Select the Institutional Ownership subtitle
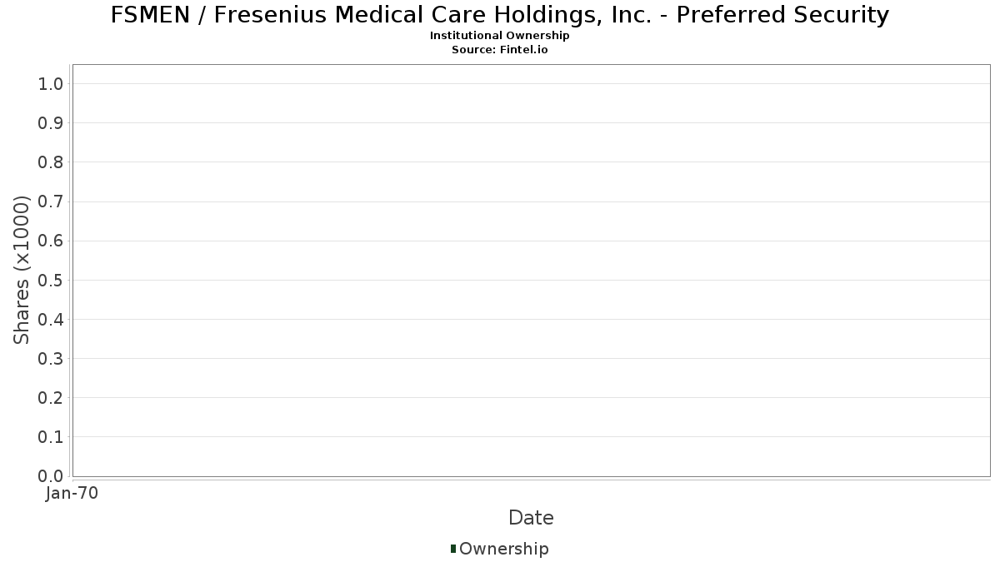 tap(499, 36)
